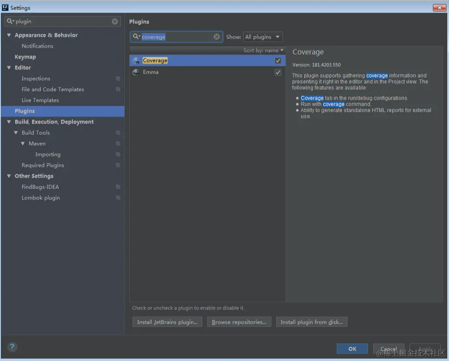Screen dimensions: 449x361
Task: Select Importing under Maven
Action: click(48, 154)
